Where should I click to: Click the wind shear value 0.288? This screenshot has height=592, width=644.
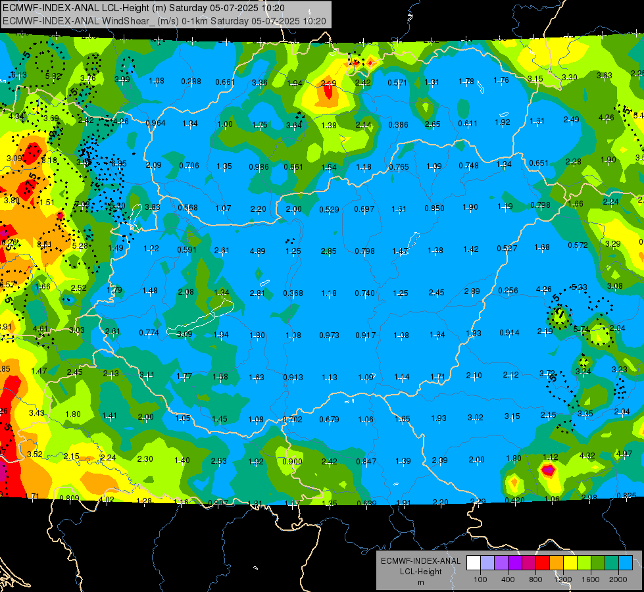pyautogui.click(x=191, y=82)
